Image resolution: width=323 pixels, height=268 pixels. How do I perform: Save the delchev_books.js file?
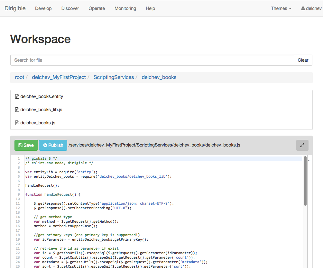(x=26, y=145)
